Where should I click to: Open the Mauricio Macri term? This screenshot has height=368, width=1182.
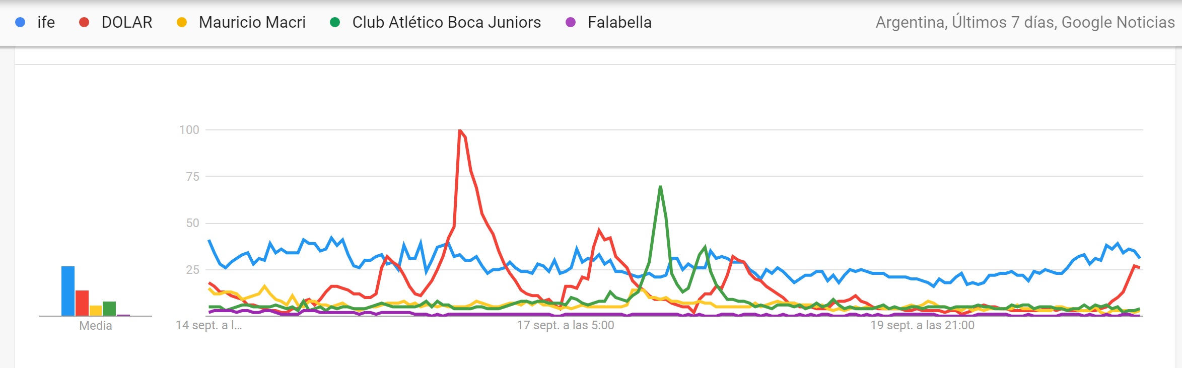pyautogui.click(x=252, y=22)
